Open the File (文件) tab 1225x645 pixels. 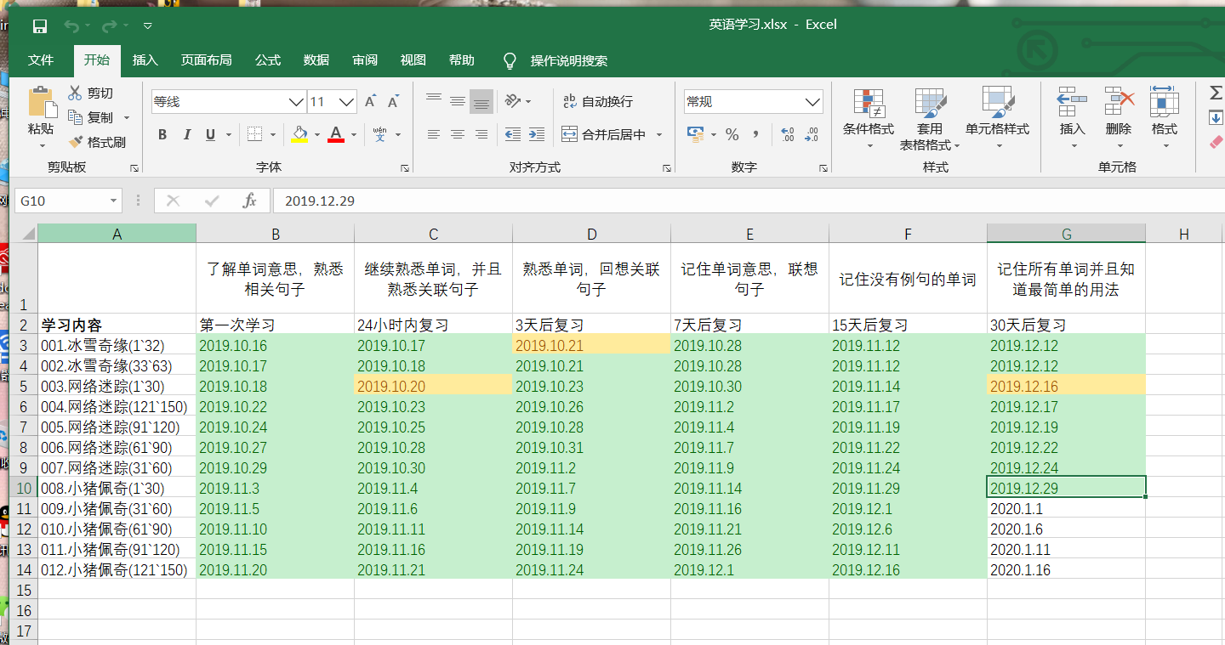(x=40, y=60)
